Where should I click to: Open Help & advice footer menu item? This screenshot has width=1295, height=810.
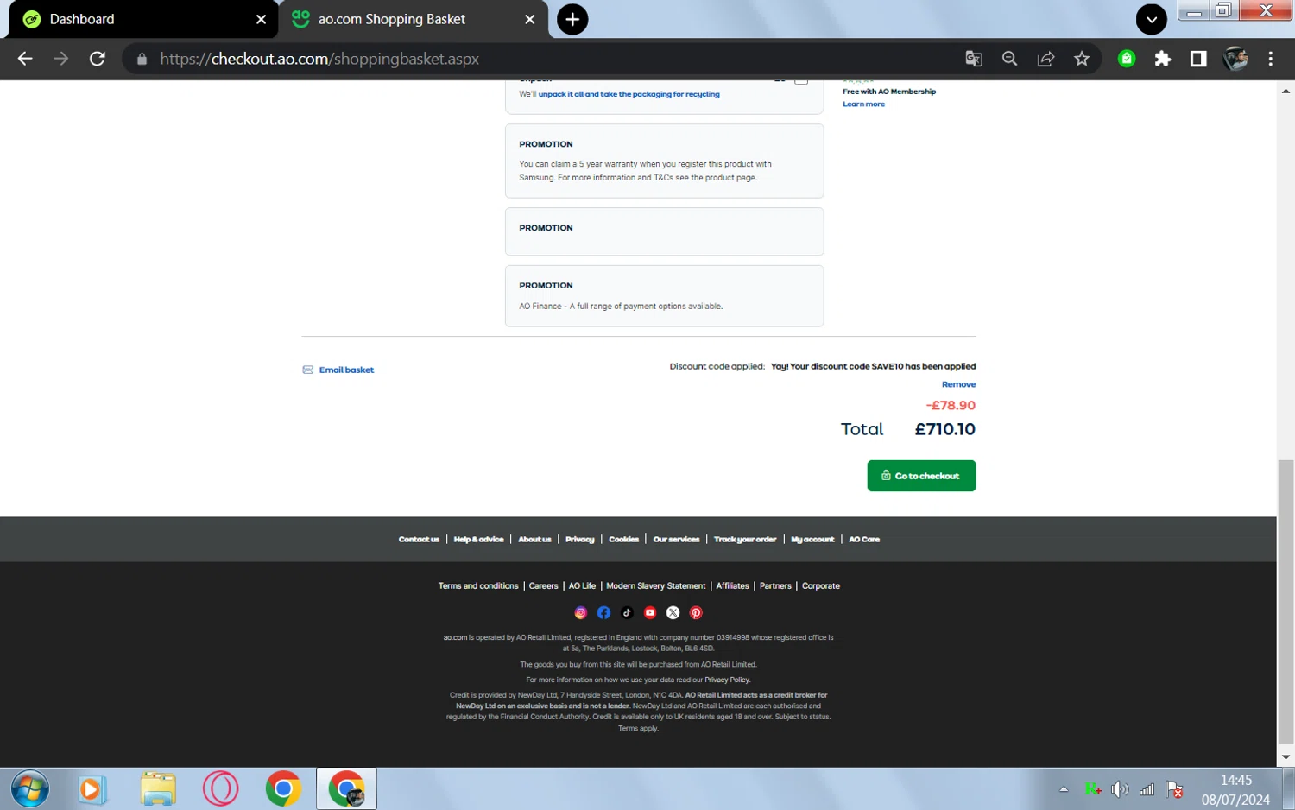478,540
